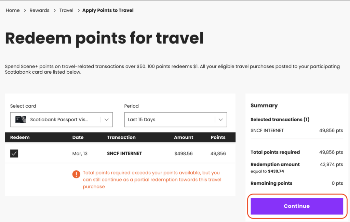This screenshot has width=350, height=222.
Task: Click the orange warning exclamation icon
Action: [x=76, y=174]
